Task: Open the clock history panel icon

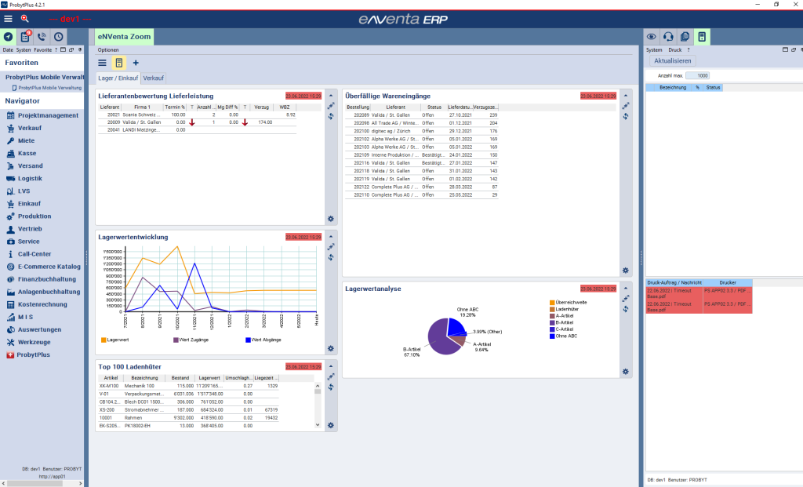Action: tap(59, 37)
